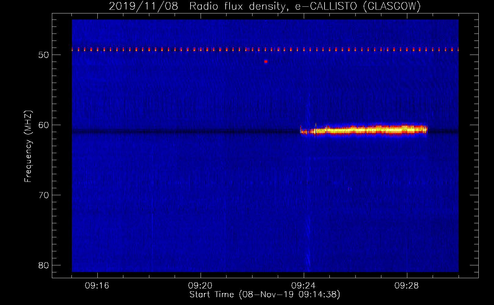Click the bright yellow burst near 61 MHz

coord(364,130)
